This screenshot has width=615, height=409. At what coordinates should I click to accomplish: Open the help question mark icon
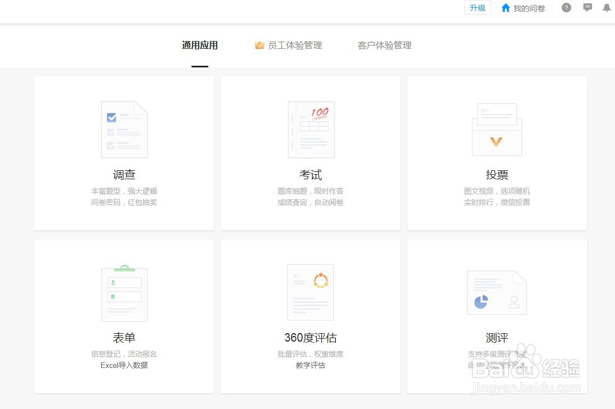566,8
